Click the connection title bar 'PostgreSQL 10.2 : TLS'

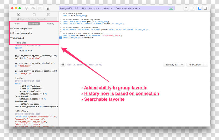point(117,8)
